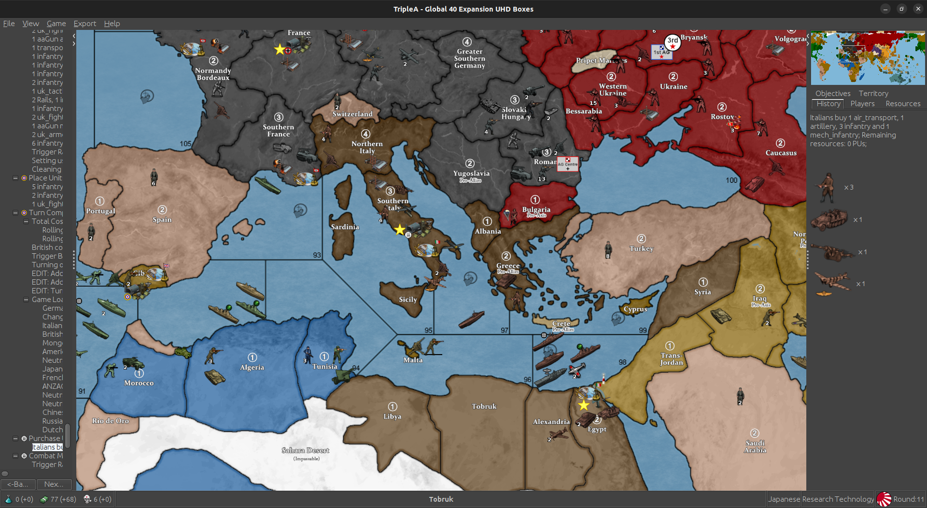927x508 pixels.
Task: Click the back '<-Ba...' history button
Action: pyautogui.click(x=18, y=484)
